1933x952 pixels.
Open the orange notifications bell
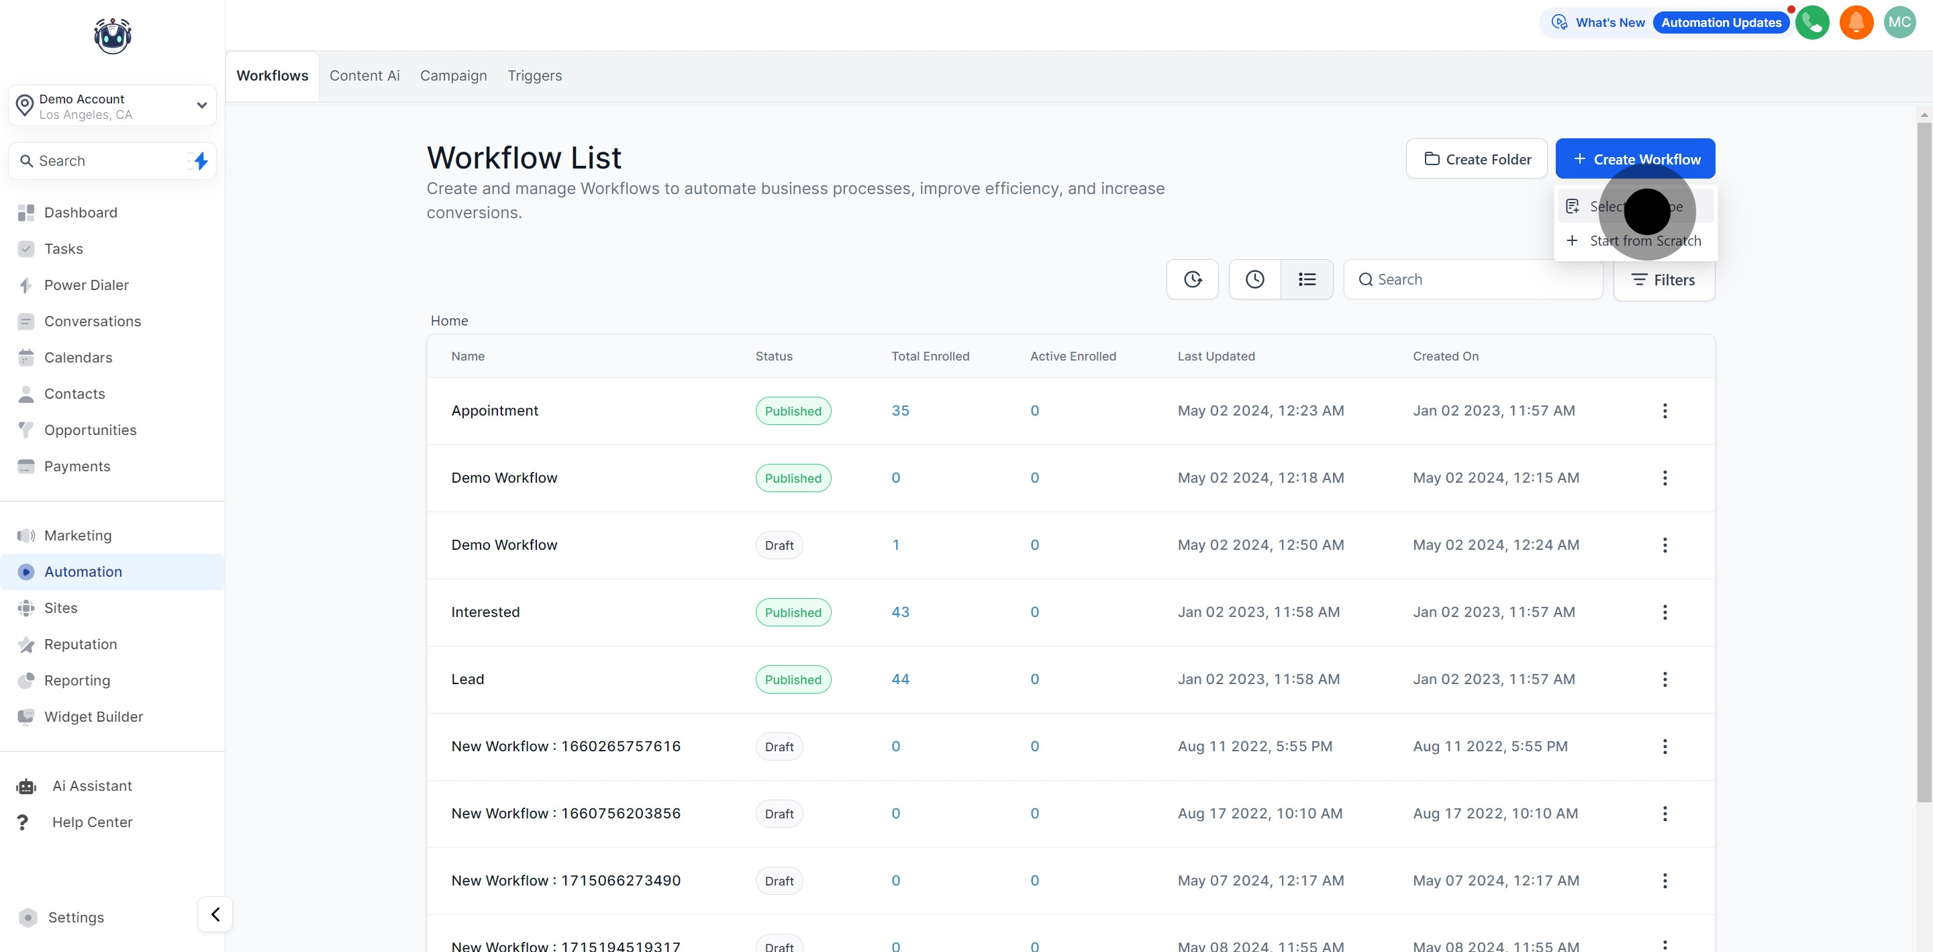1856,23
